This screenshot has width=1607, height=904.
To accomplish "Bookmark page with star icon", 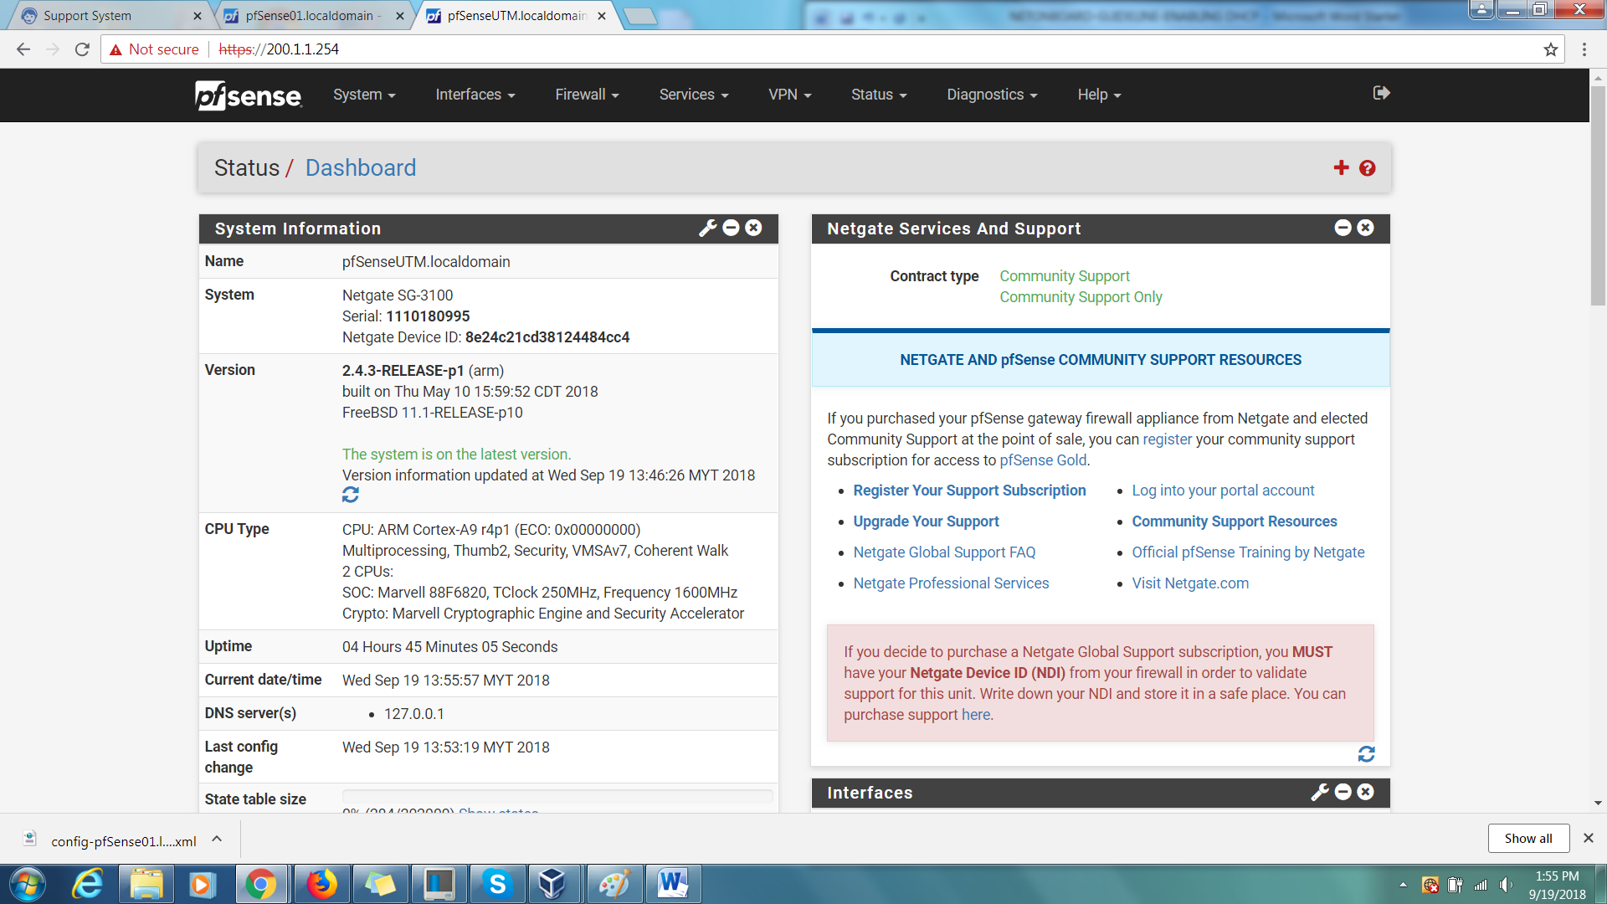I will tap(1551, 49).
